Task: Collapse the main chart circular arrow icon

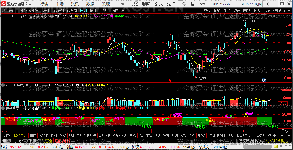Action: pos(52,17)
